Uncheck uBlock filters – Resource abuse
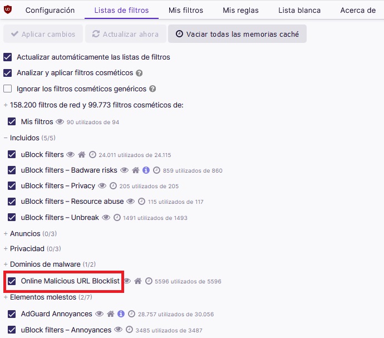This screenshot has height=338, width=384. [12, 201]
